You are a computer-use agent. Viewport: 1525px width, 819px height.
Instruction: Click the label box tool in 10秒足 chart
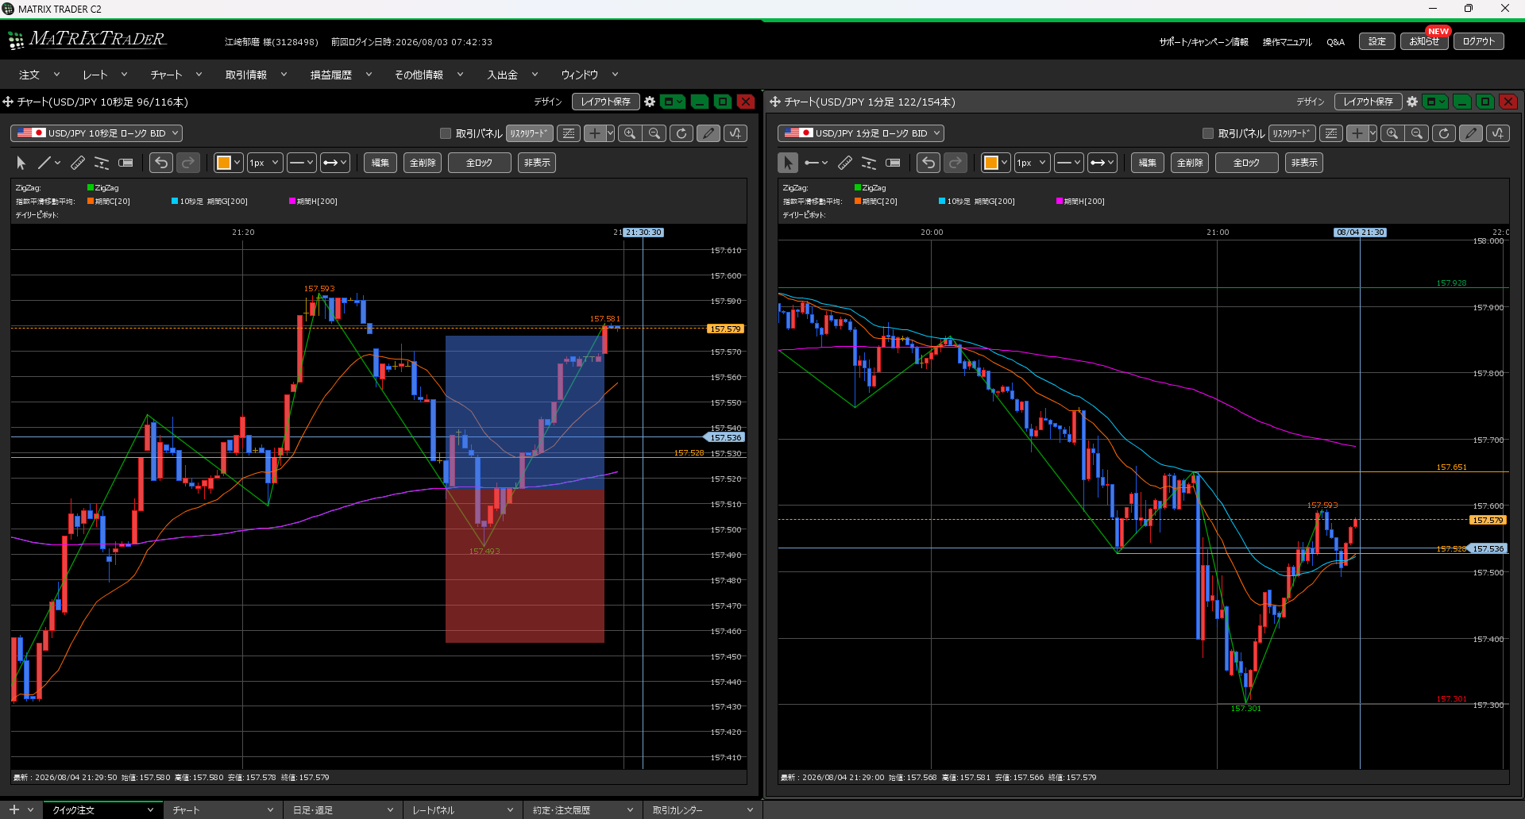(125, 163)
